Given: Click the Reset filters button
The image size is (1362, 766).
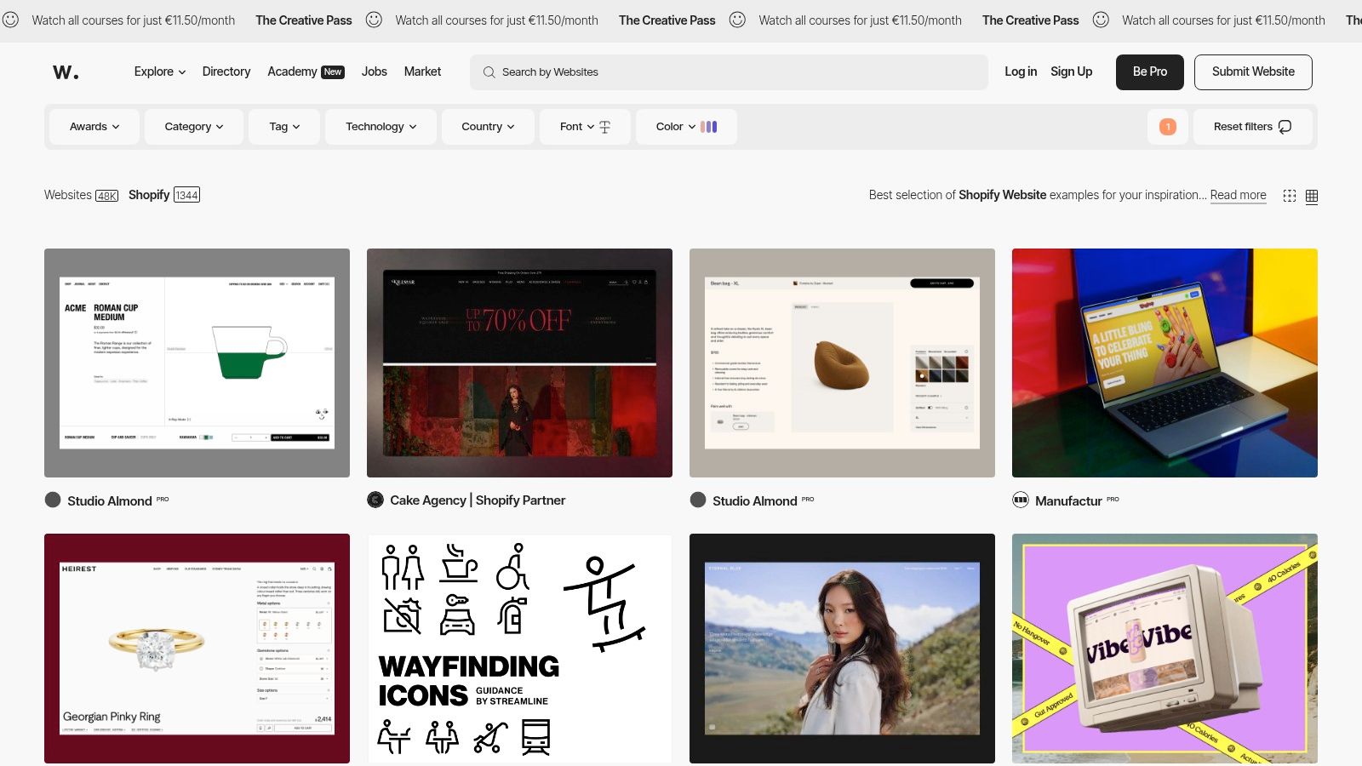Looking at the screenshot, I should click(1253, 127).
